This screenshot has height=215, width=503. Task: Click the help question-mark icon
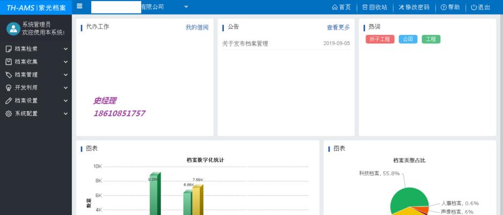443,8
